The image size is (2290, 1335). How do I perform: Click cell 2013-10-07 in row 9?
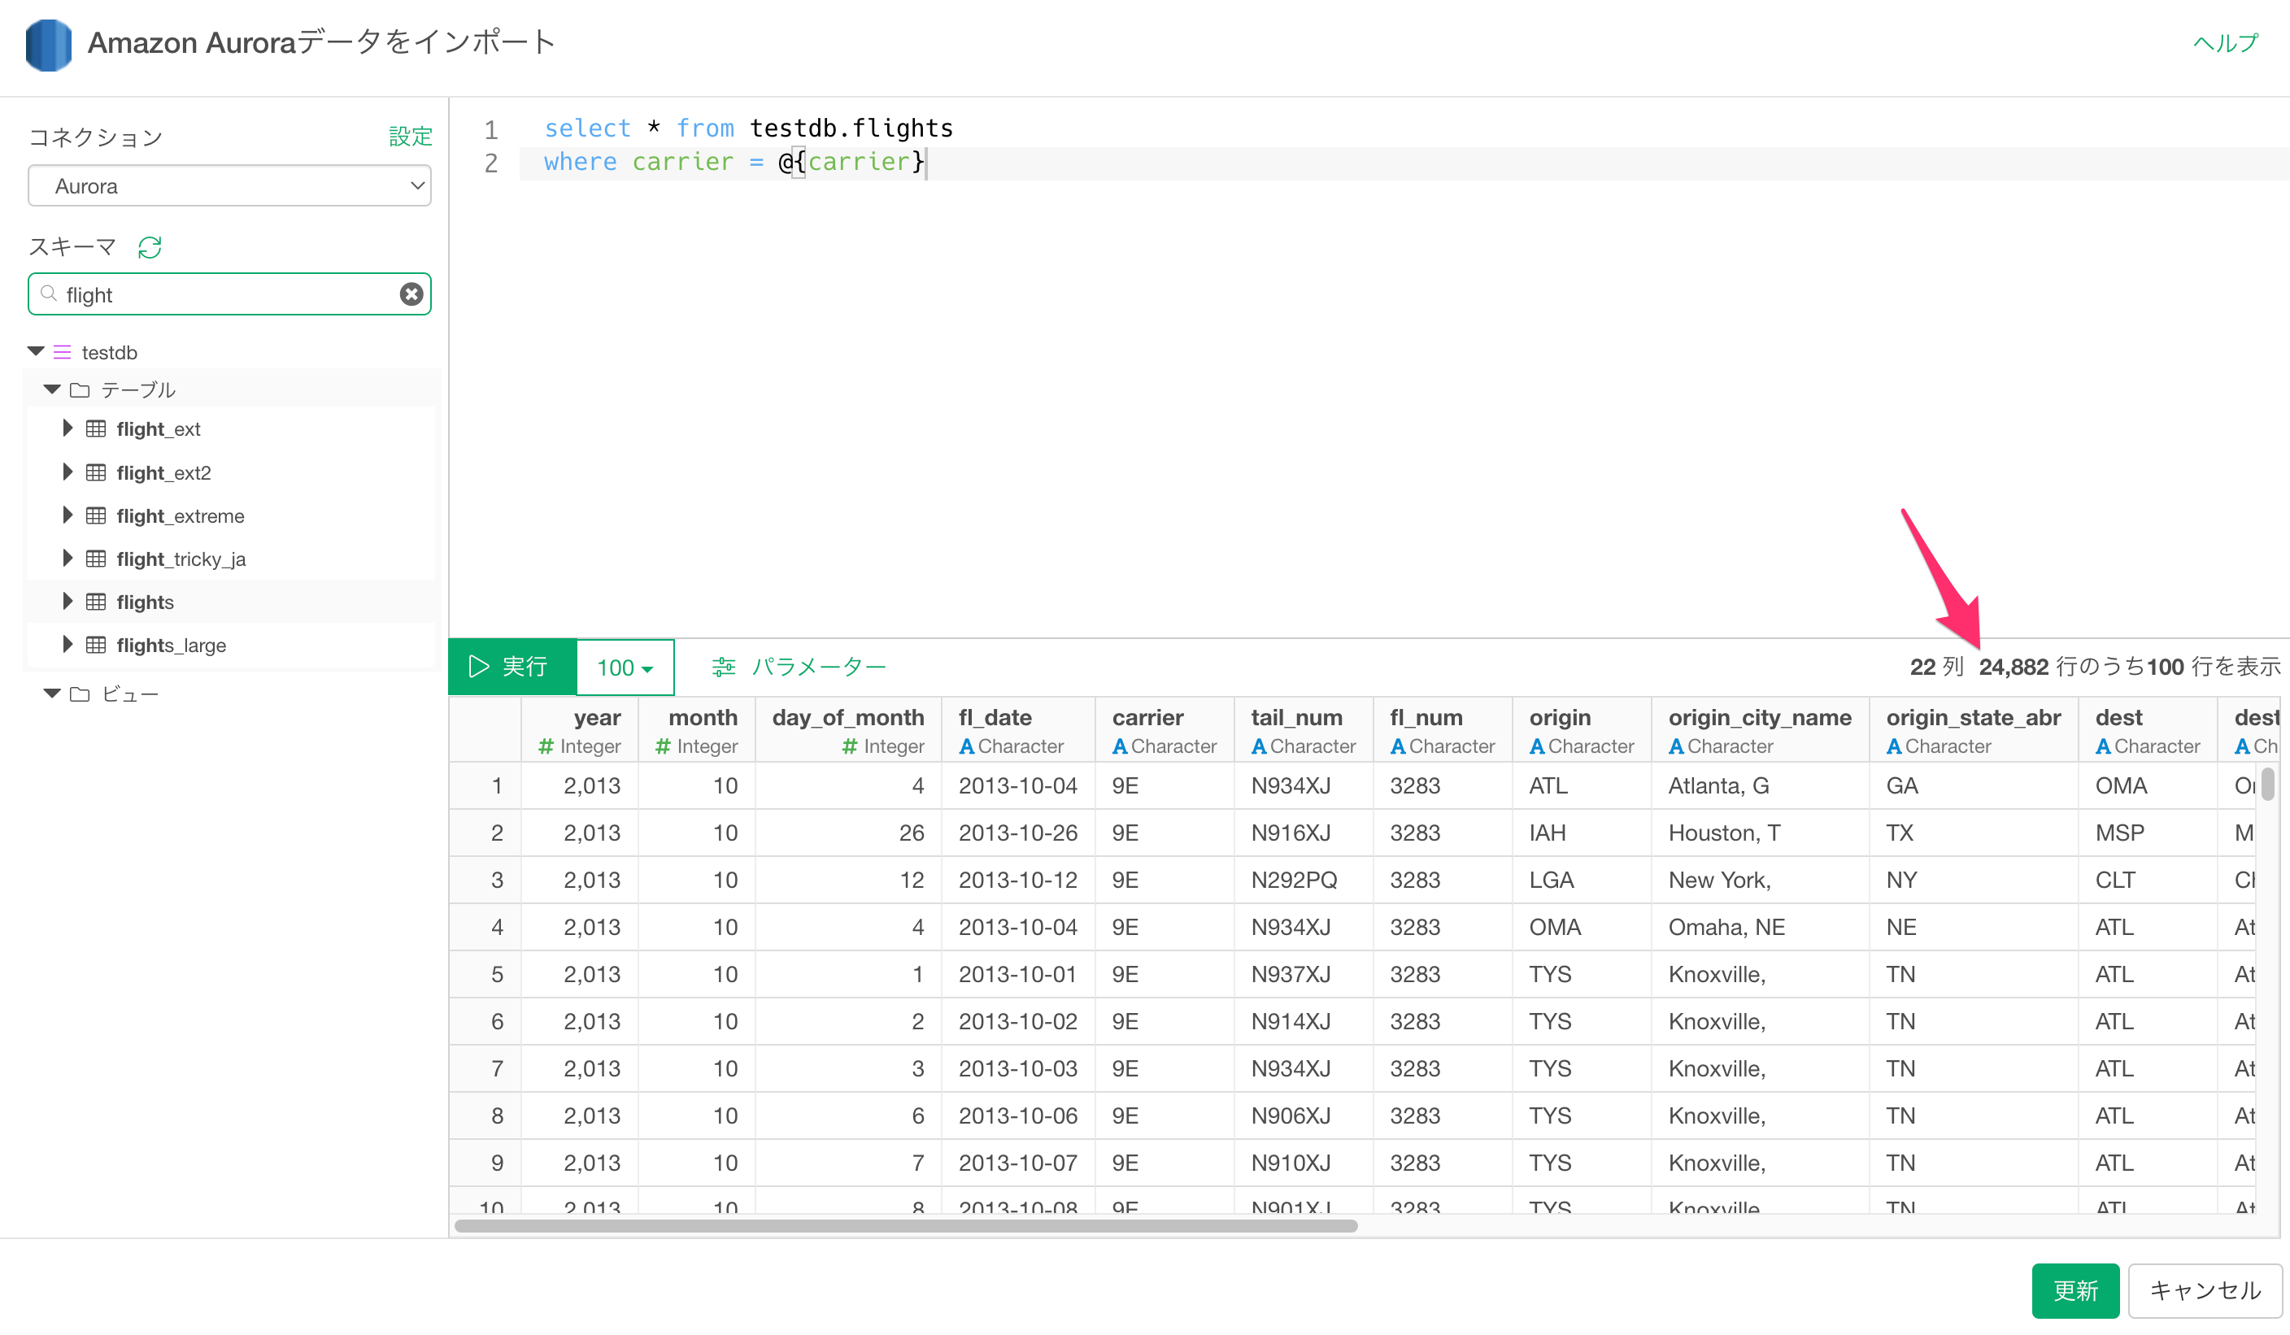coord(1018,1163)
